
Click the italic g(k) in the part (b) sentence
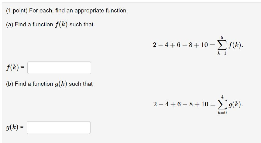coord(61,84)
